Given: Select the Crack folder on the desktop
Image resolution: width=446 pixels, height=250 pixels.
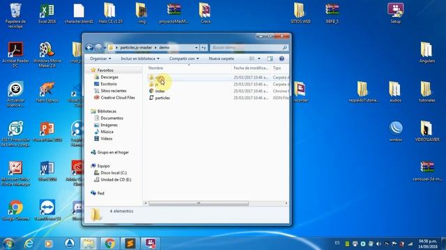Looking at the screenshot, I should click(x=206, y=13).
